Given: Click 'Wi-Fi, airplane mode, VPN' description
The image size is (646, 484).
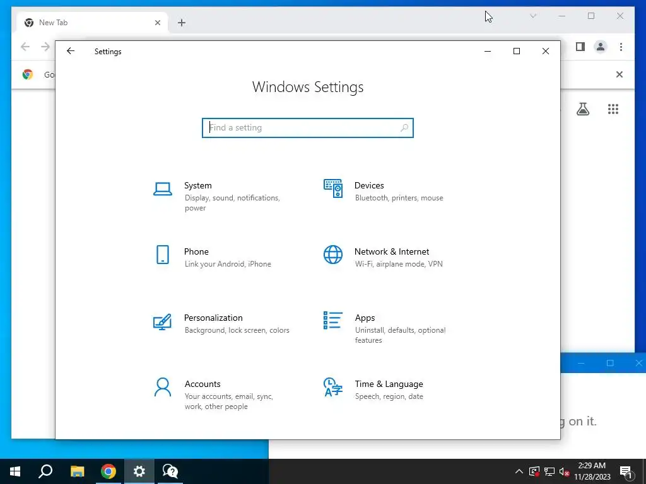Looking at the screenshot, I should point(399,264).
